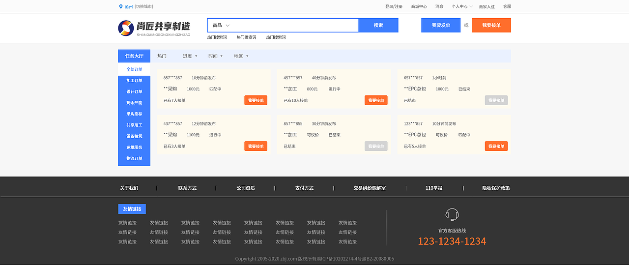Click 我要接单 on the 1000元 采购 card
The height and width of the screenshot is (266, 629).
256,100
